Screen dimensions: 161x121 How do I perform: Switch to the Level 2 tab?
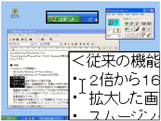click(135, 19)
